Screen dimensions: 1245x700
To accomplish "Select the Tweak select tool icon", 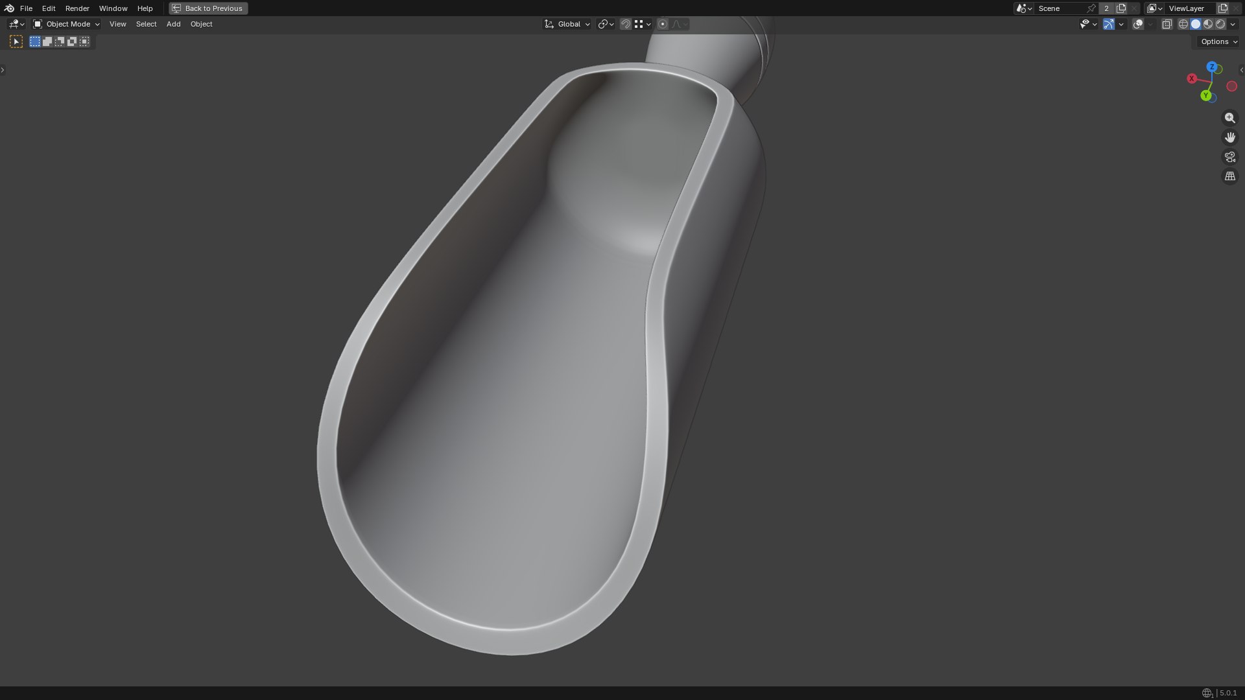I will [16, 41].
